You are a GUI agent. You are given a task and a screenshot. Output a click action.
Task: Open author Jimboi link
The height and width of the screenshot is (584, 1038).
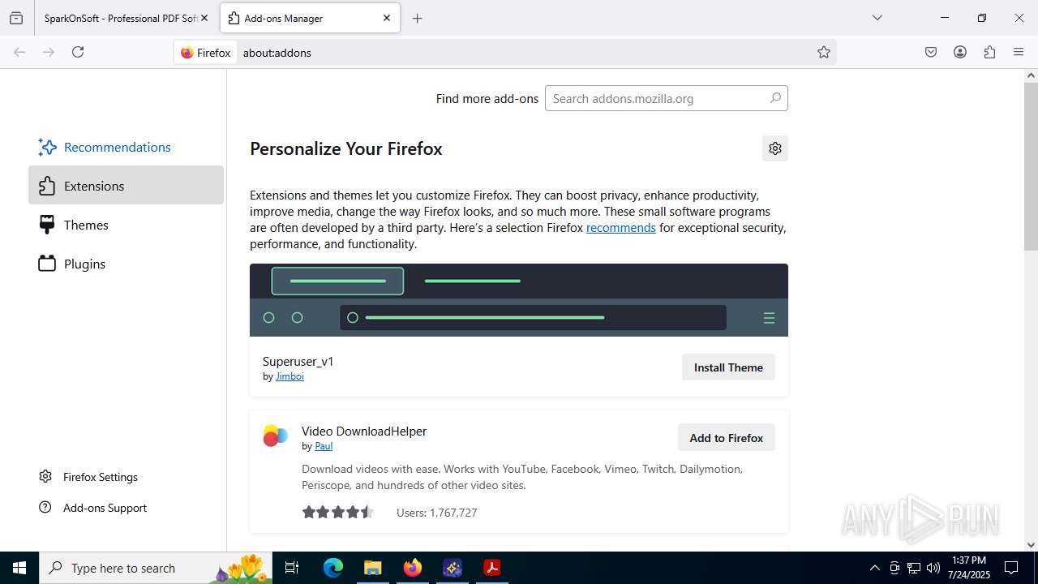click(290, 376)
